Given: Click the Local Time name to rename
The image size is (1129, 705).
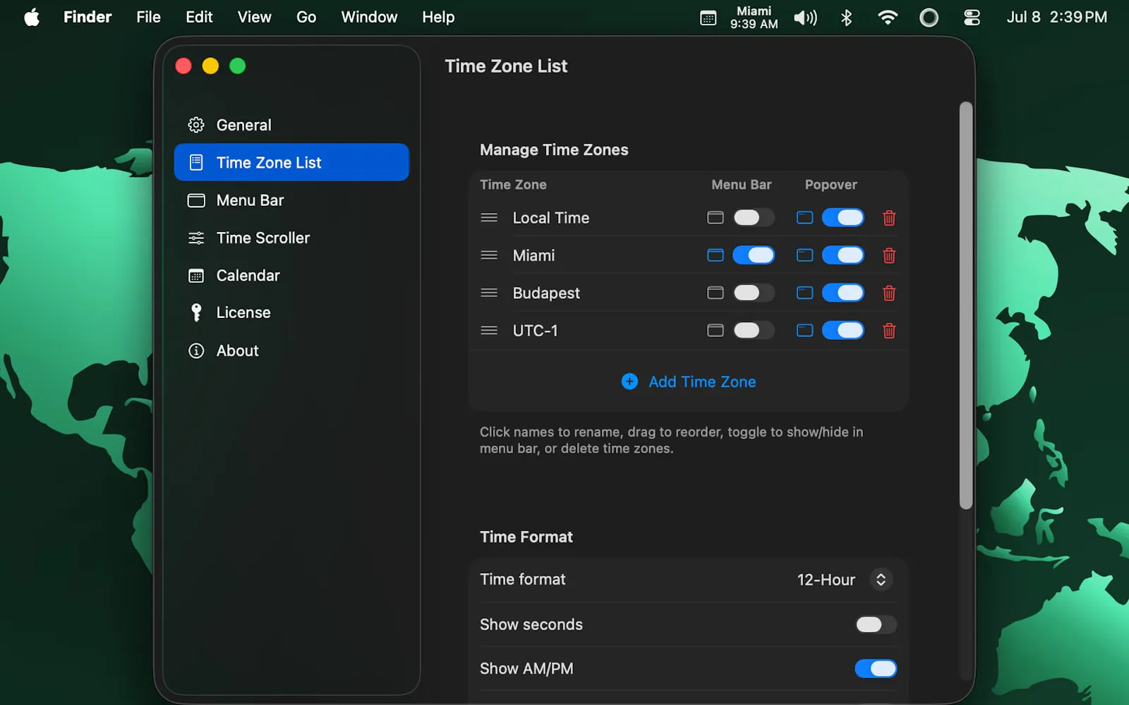Looking at the screenshot, I should click(551, 218).
